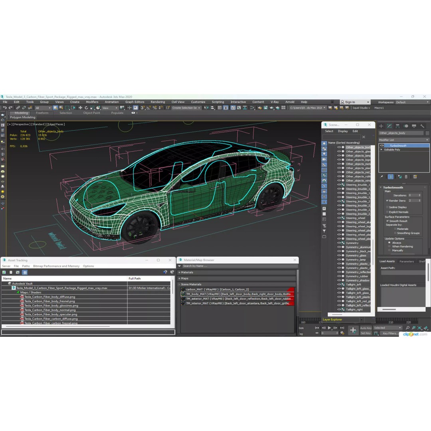Open the Hierarchy tab in command panel
431x431 pixels.
pyautogui.click(x=397, y=126)
